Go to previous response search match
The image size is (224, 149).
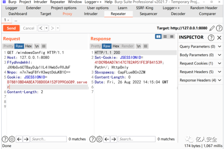[x=107, y=139]
